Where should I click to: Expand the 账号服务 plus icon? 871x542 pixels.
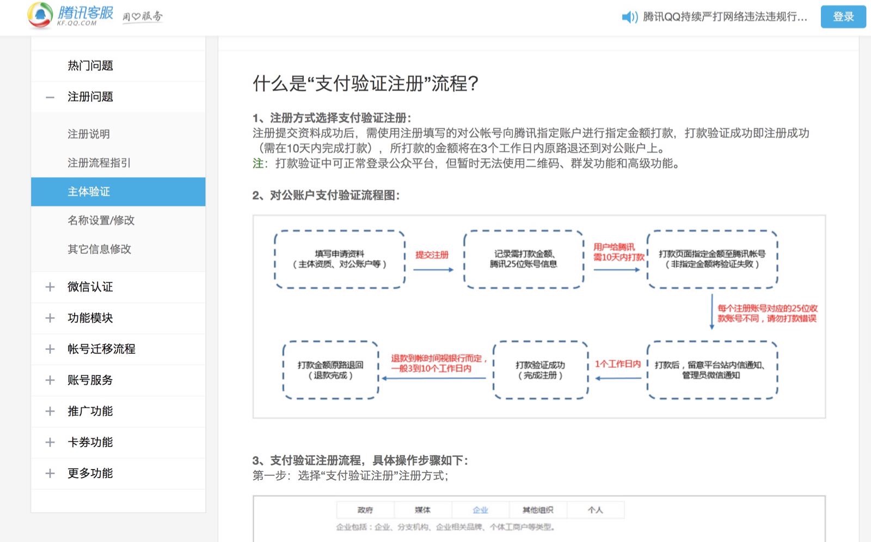tap(50, 380)
